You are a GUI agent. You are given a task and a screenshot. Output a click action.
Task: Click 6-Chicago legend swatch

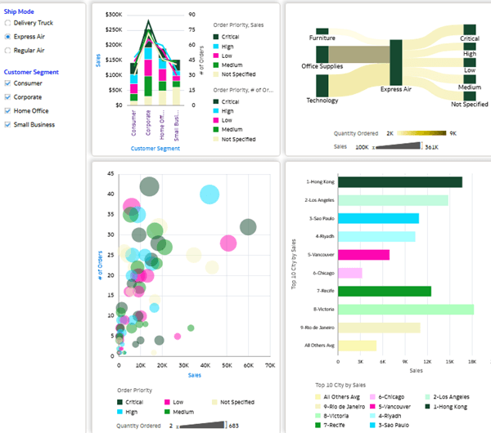tap(372, 397)
